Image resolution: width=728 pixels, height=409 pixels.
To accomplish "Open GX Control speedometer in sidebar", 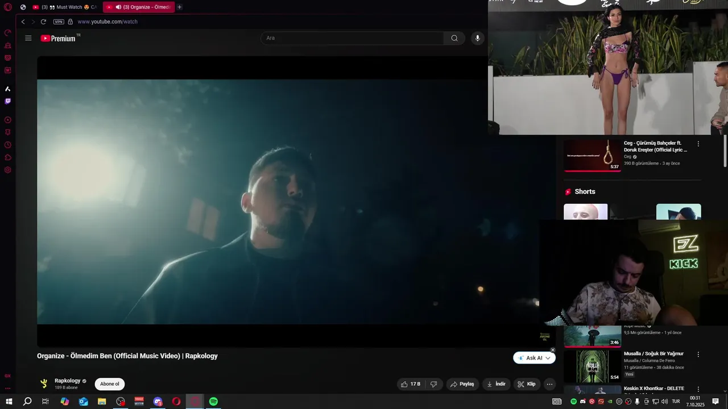I will (8, 33).
